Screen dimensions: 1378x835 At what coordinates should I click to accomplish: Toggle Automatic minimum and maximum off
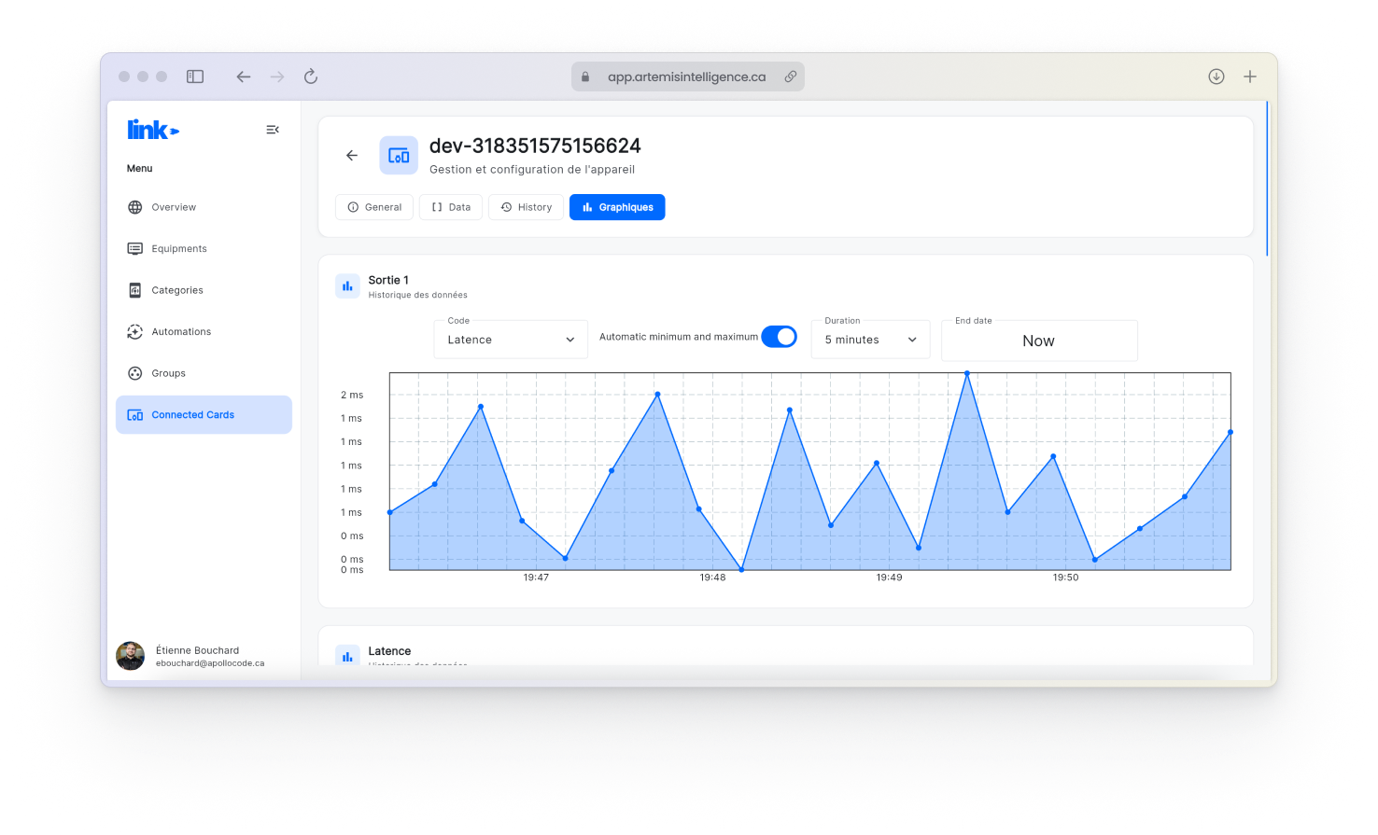coord(779,336)
